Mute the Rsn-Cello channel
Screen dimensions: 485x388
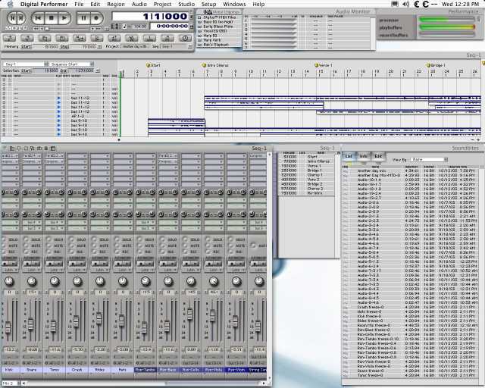pos(186,246)
